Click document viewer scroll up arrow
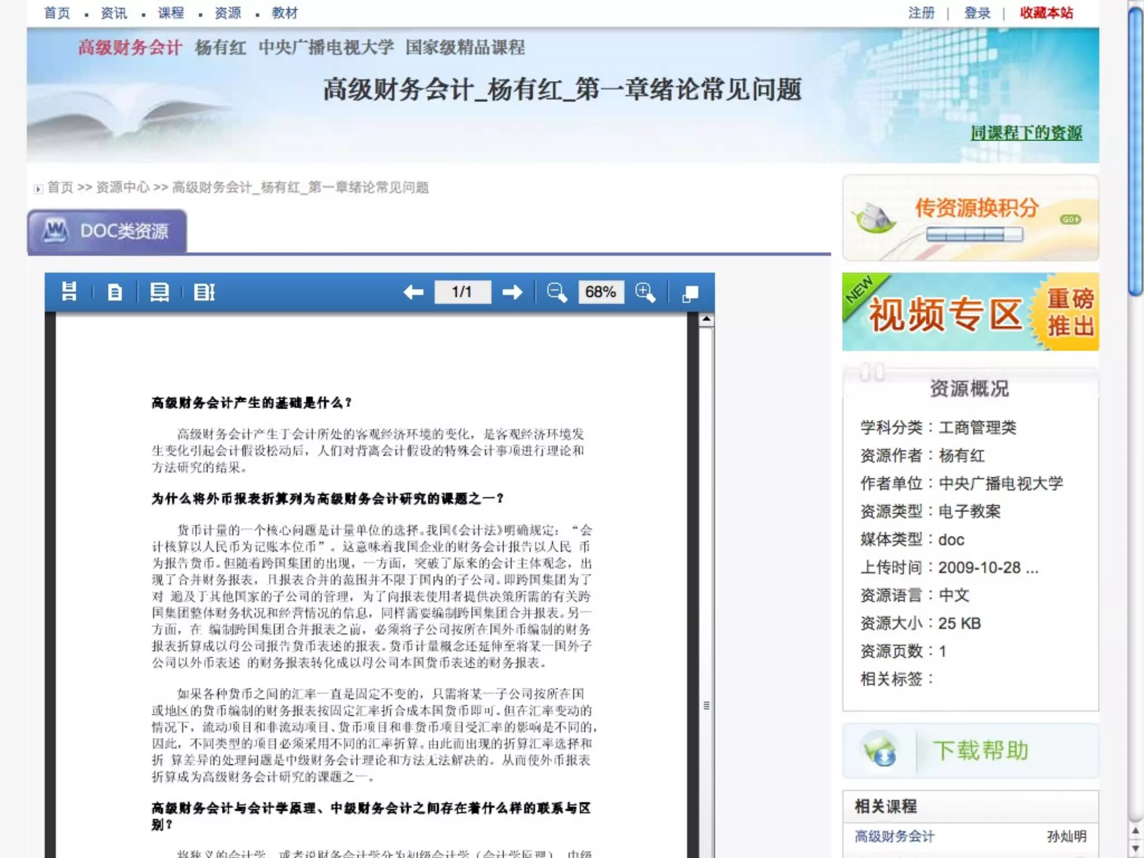This screenshot has width=1144, height=858. [x=706, y=319]
